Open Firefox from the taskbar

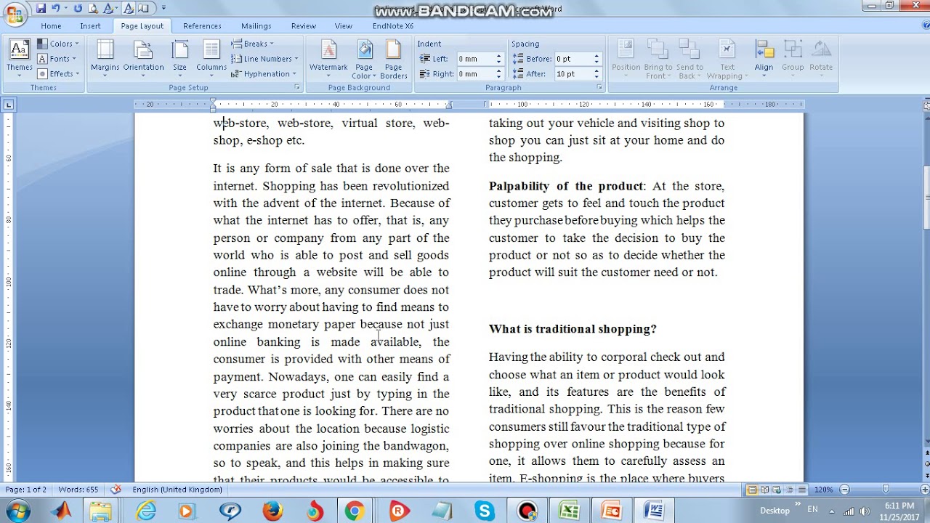click(x=272, y=511)
